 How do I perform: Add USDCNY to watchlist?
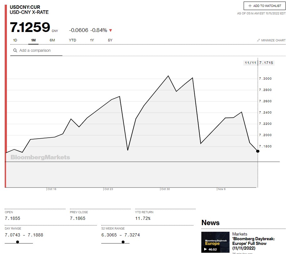[265, 6]
